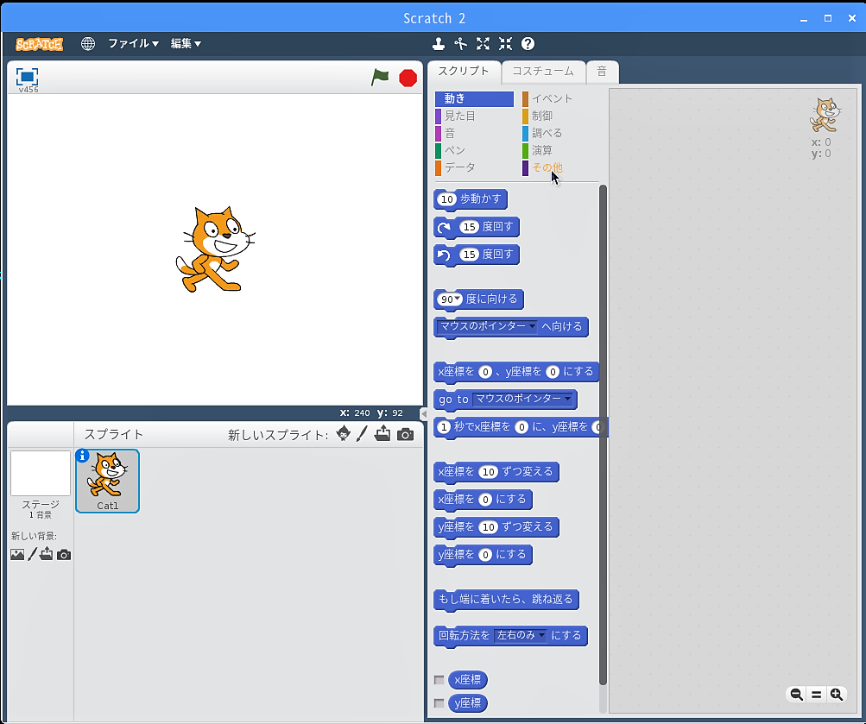Stop all scripts with red stop sign
Viewport: 866px width, 724px height.
408,79
